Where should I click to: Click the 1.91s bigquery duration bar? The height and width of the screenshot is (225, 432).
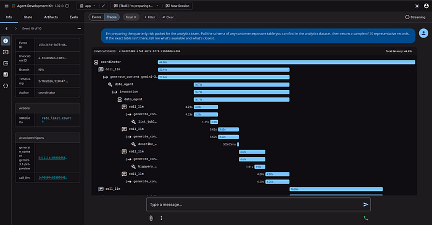260,166
